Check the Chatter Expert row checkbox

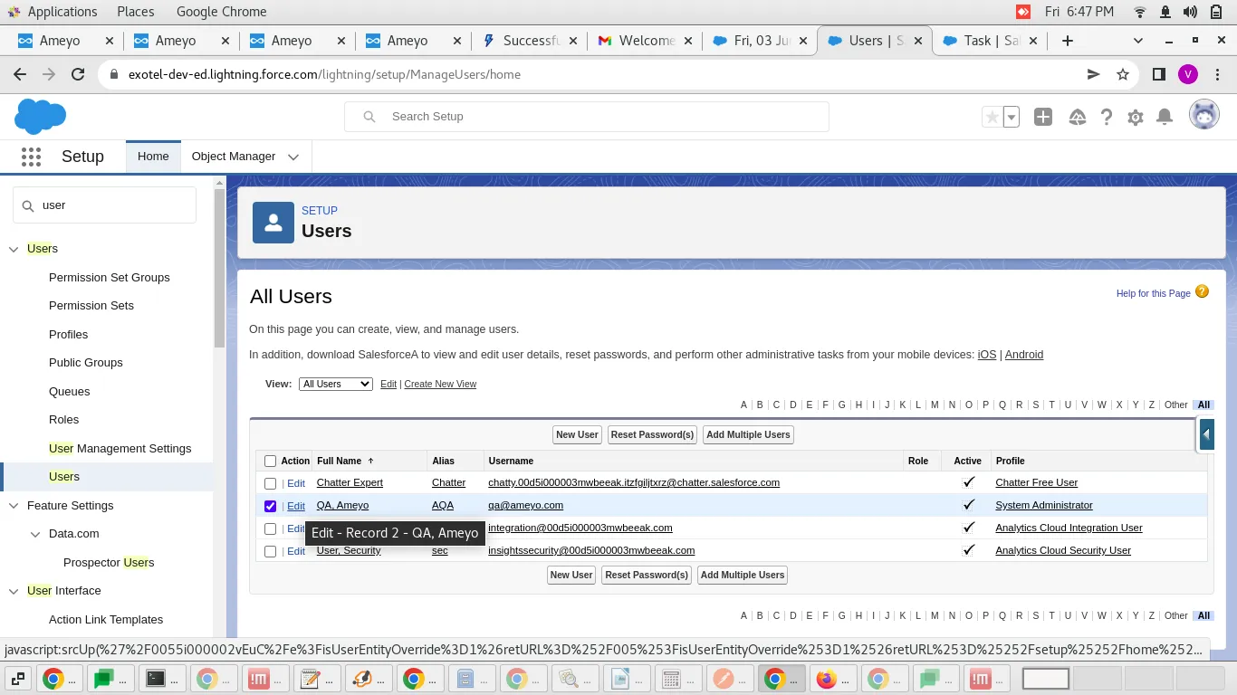[x=270, y=483]
